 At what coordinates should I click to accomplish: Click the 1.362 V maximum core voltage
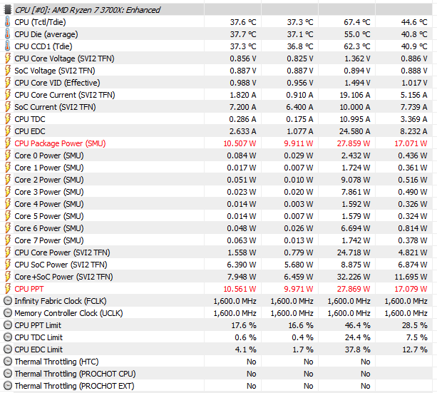[358, 58]
